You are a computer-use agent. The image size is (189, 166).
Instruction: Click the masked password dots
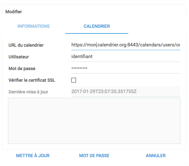[x=79, y=68]
